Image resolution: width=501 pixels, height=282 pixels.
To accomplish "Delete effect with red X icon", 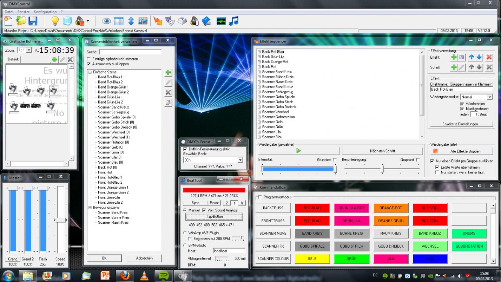I will pos(489,57).
